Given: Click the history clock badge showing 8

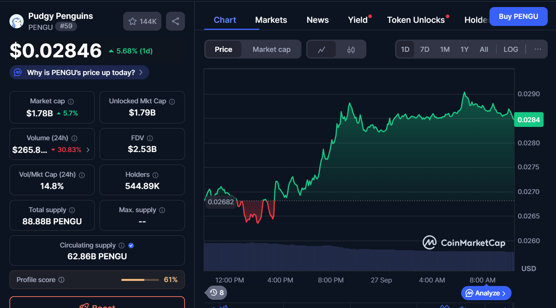Looking at the screenshot, I should (216, 293).
